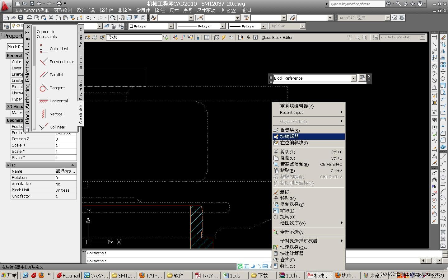The height and width of the screenshot is (280, 448).
Task: Collapse the Misc properties section
Action: click(72, 165)
